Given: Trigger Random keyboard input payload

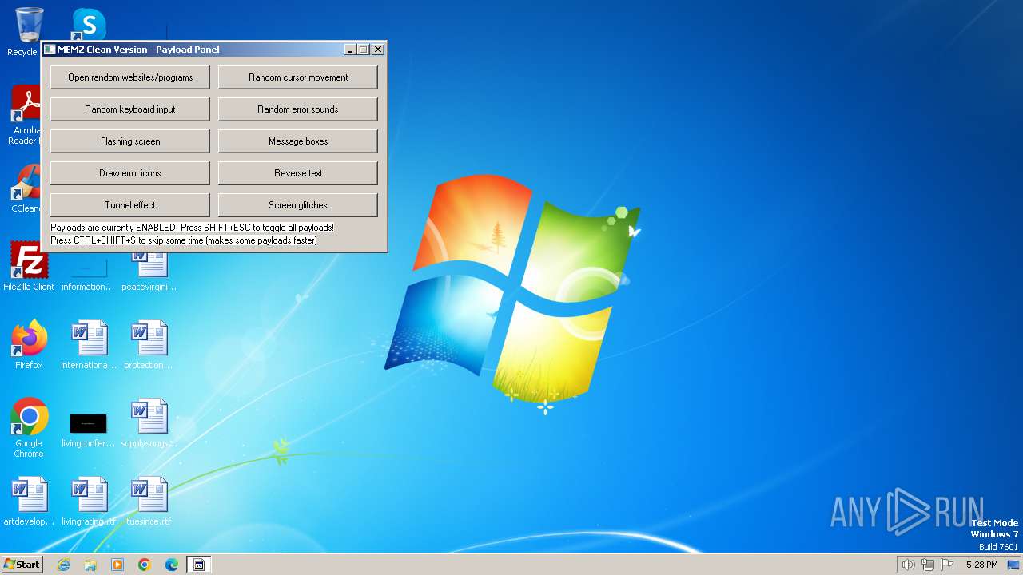Looking at the screenshot, I should point(130,109).
